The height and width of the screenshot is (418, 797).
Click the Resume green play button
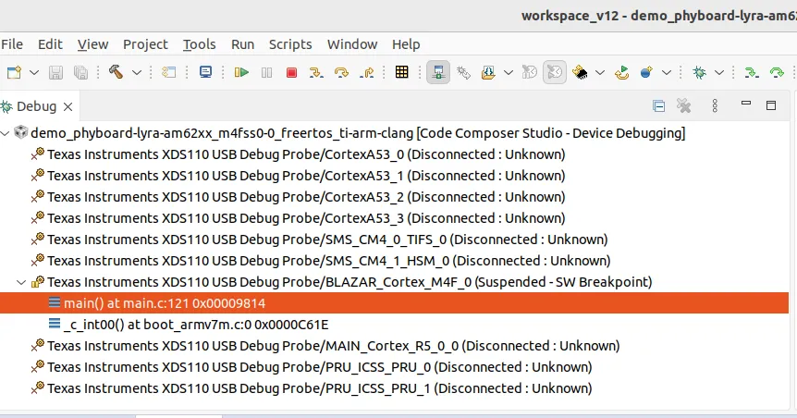pos(241,72)
